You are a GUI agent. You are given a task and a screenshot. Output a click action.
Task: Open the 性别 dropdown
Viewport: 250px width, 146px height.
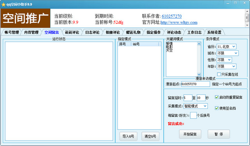click(x=224, y=60)
